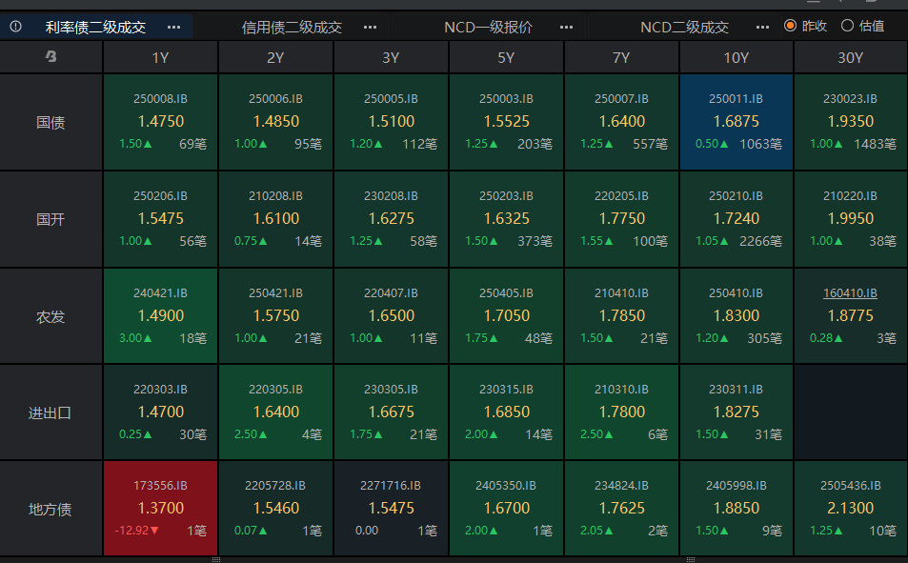This screenshot has width=908, height=563.
Task: Click the green up arrow in 250008.IB cell
Action: (148, 144)
